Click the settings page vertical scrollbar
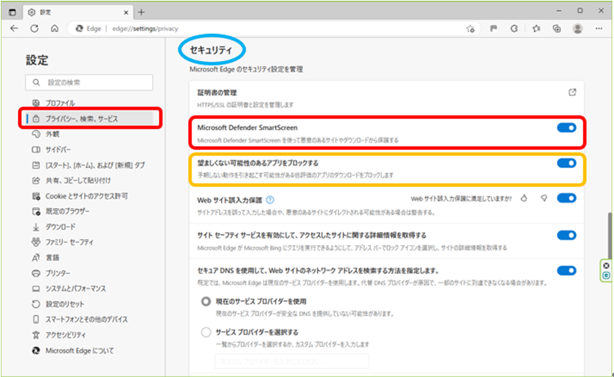Viewport: 614px width, 377px height. point(609,235)
